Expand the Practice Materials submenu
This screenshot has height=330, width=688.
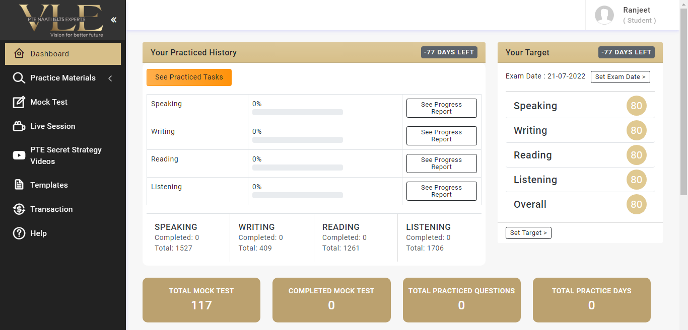pyautogui.click(x=110, y=78)
